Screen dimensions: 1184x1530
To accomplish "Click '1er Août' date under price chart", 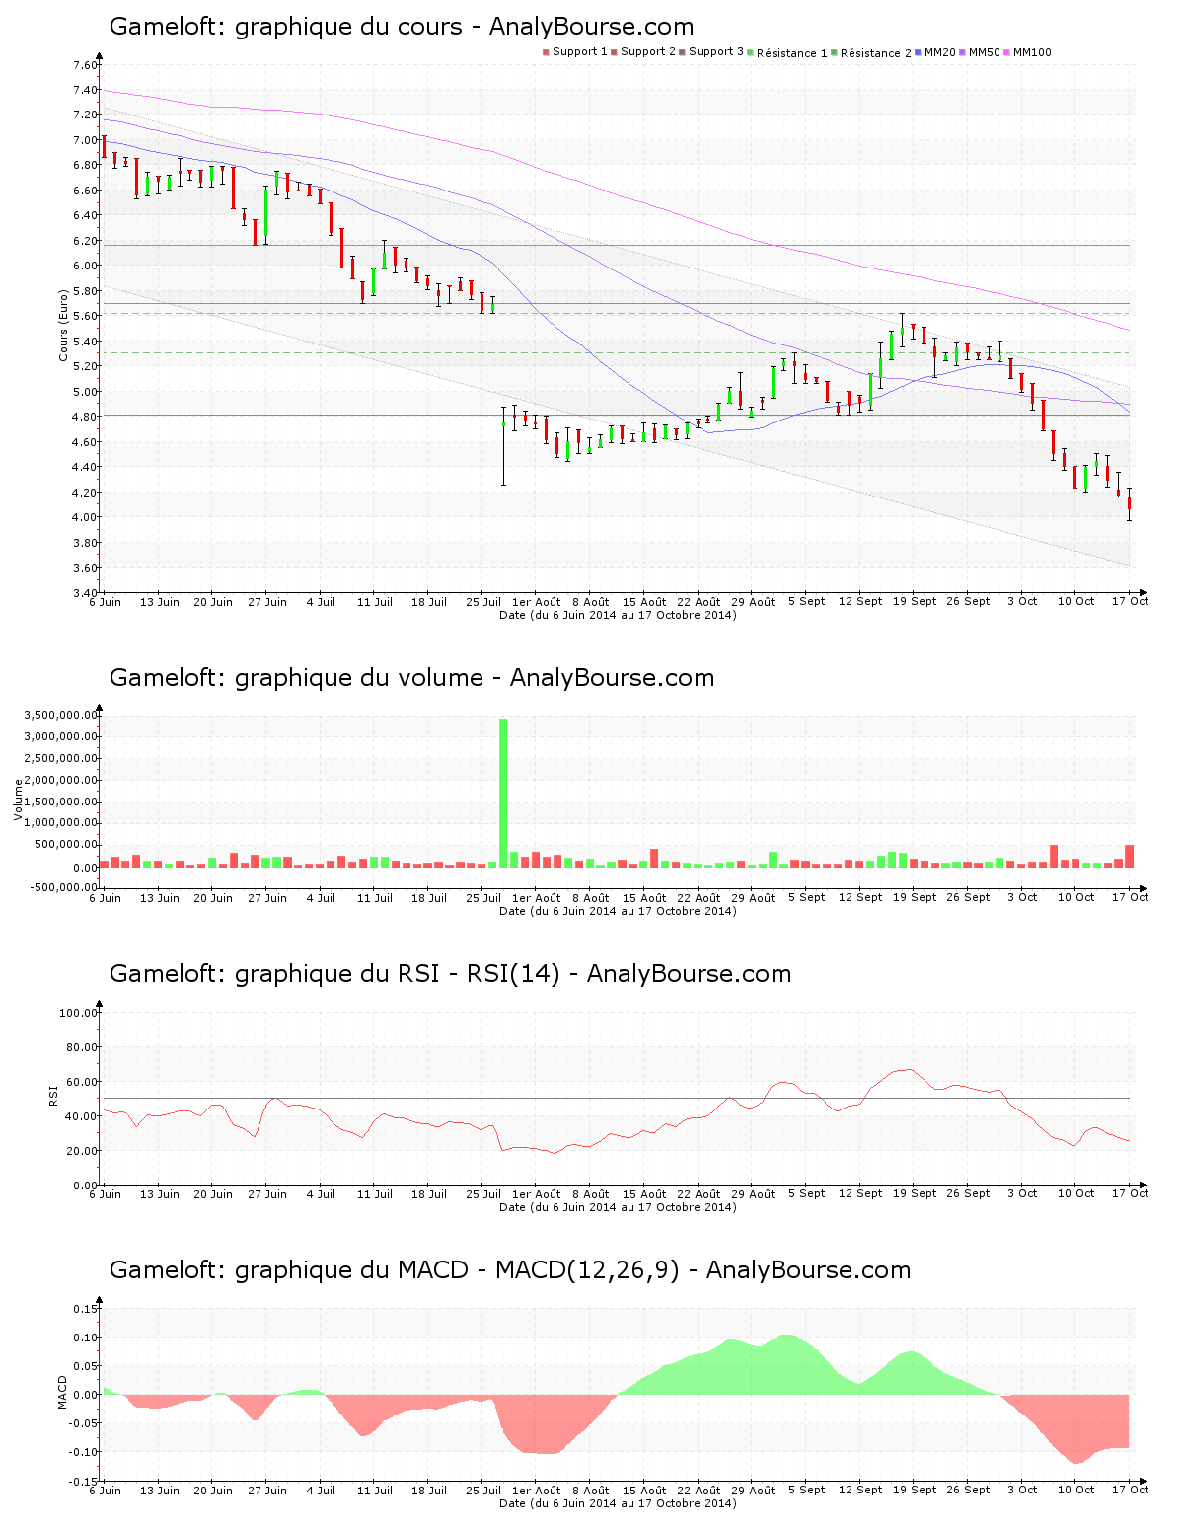I will (x=536, y=602).
